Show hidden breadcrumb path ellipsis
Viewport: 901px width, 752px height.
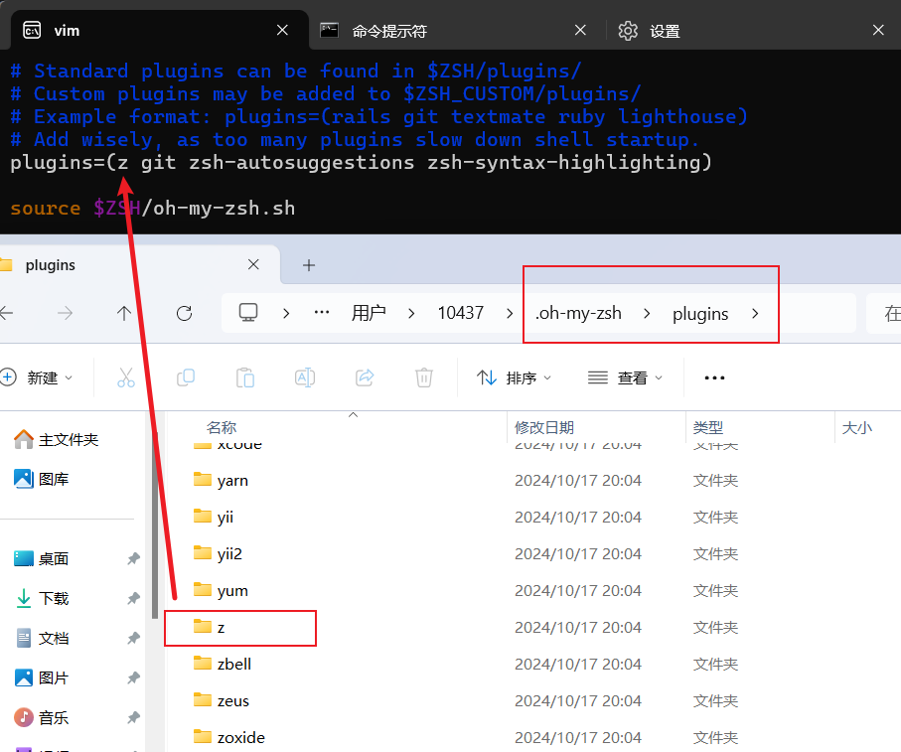click(322, 313)
